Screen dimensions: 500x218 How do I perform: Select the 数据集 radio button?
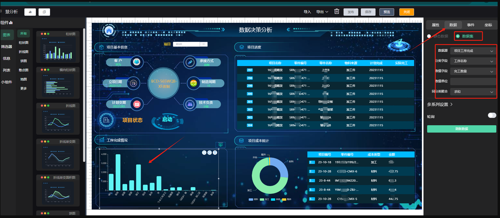coord(458,36)
